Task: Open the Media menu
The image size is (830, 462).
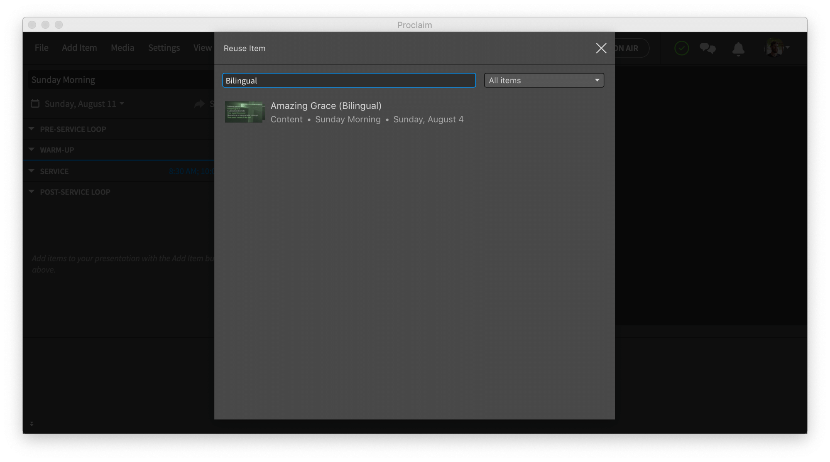Action: [x=122, y=48]
